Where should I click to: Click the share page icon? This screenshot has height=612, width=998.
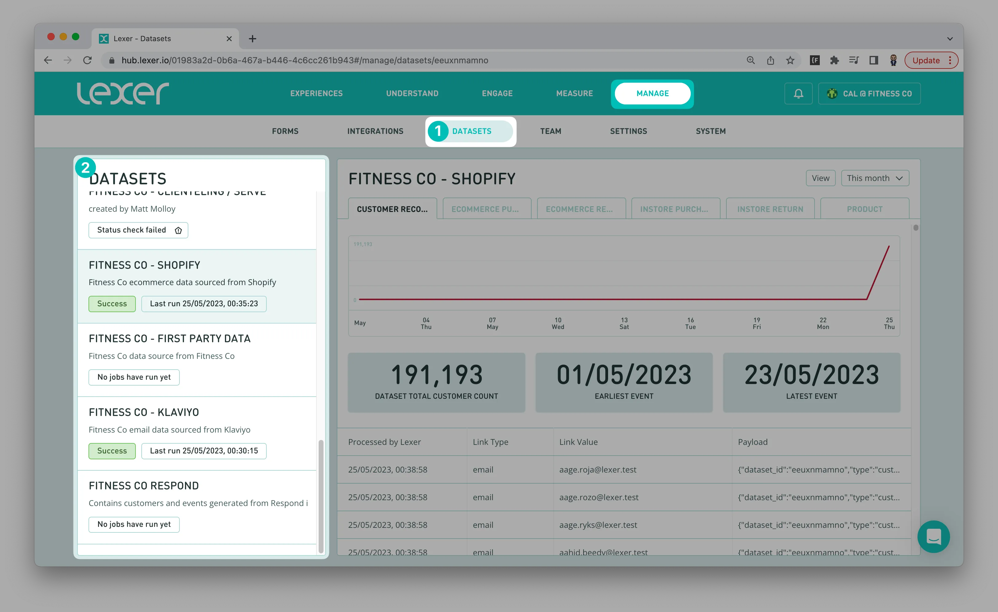pyautogui.click(x=770, y=60)
